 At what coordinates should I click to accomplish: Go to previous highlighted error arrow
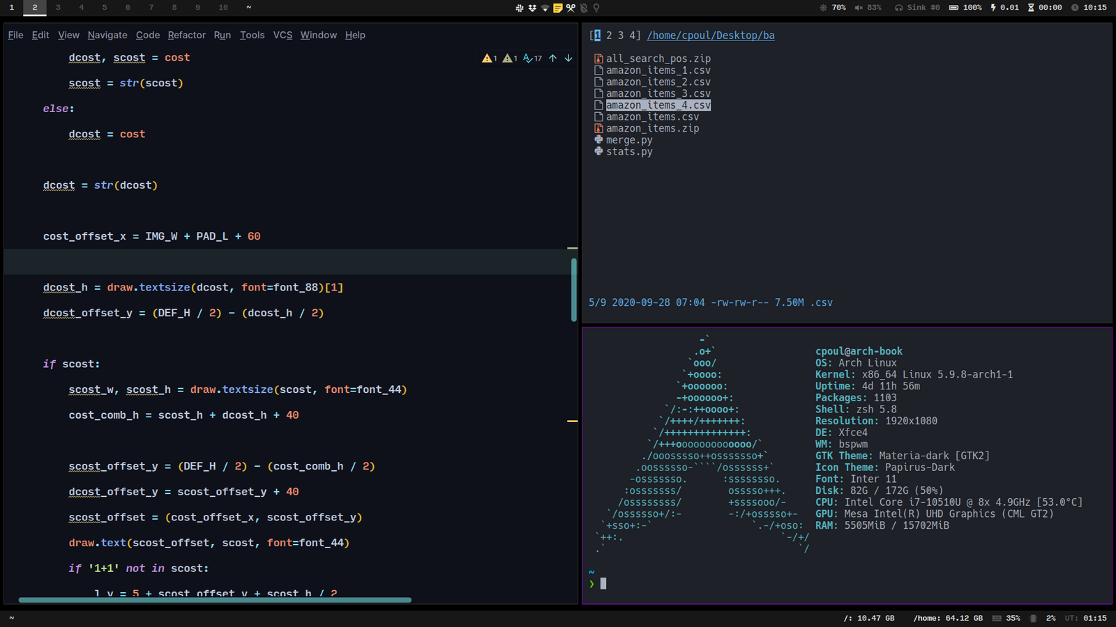pos(552,59)
